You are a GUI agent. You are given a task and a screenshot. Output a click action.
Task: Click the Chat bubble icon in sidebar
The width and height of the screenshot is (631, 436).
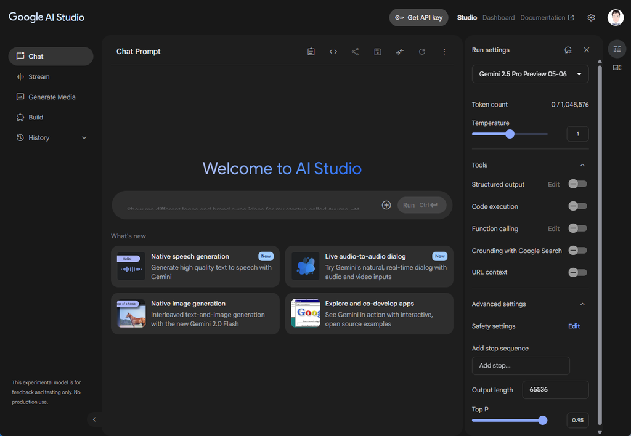click(x=20, y=56)
